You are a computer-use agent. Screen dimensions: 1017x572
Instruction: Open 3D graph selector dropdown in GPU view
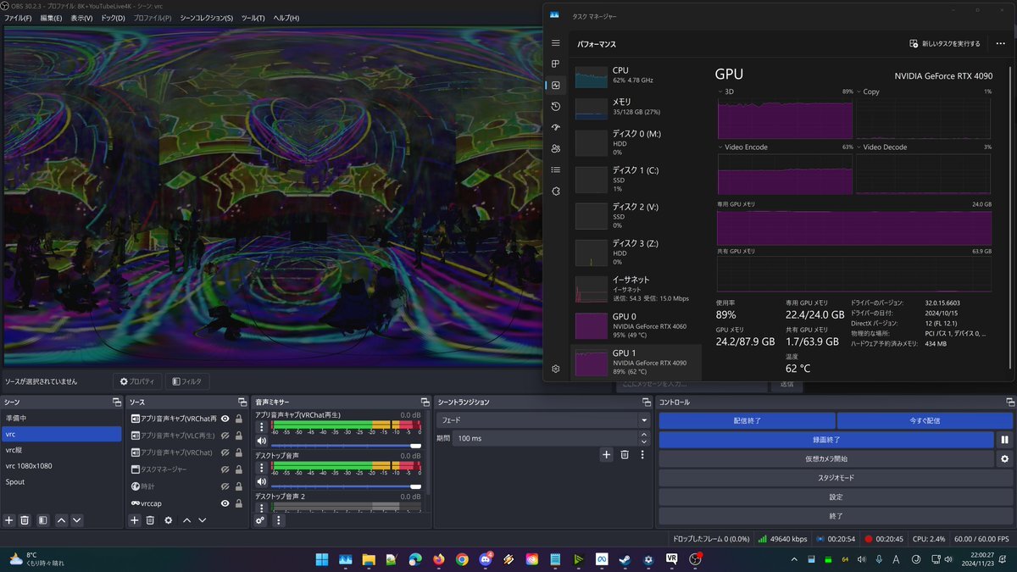click(x=720, y=92)
